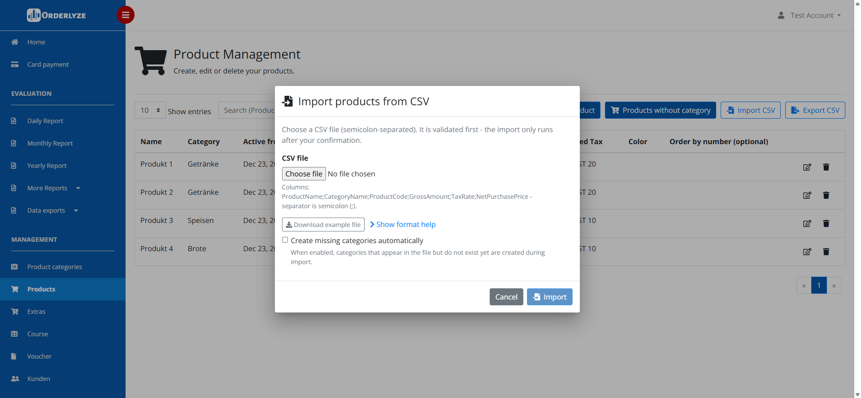Download the example CSV file
The height and width of the screenshot is (398, 861).
323,225
